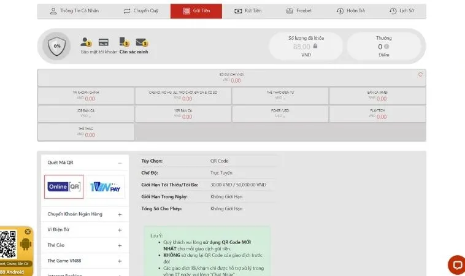This screenshot has width=465, height=276.
Task: Open the Rút Tiền tab
Action: click(248, 11)
